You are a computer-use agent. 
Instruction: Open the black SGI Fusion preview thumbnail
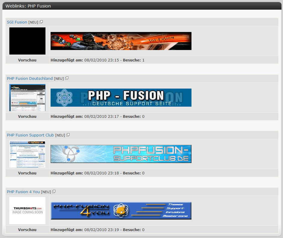[x=27, y=41]
